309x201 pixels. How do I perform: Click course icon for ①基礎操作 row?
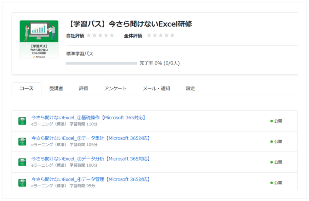[22, 121]
